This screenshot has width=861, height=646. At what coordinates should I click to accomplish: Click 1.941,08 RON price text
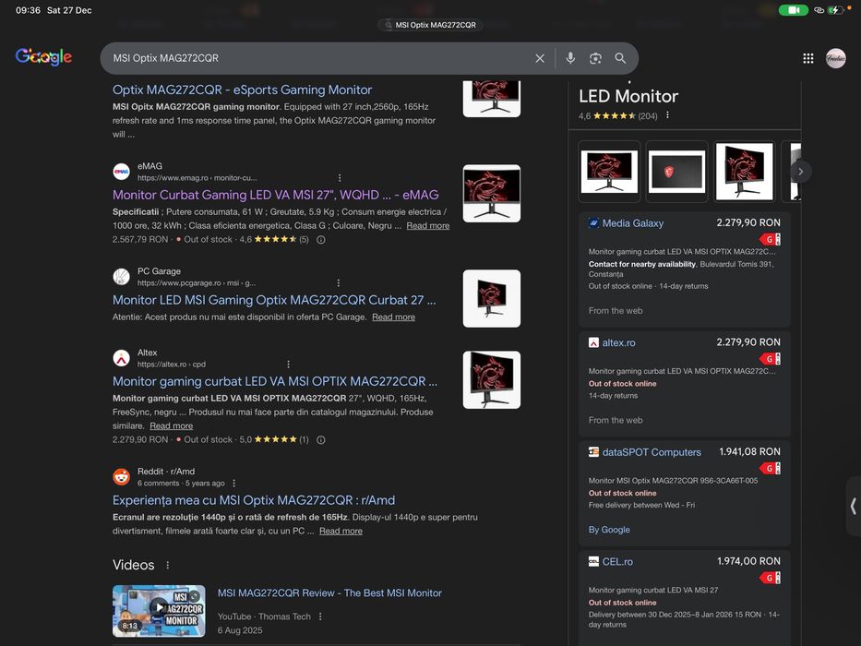pyautogui.click(x=749, y=451)
